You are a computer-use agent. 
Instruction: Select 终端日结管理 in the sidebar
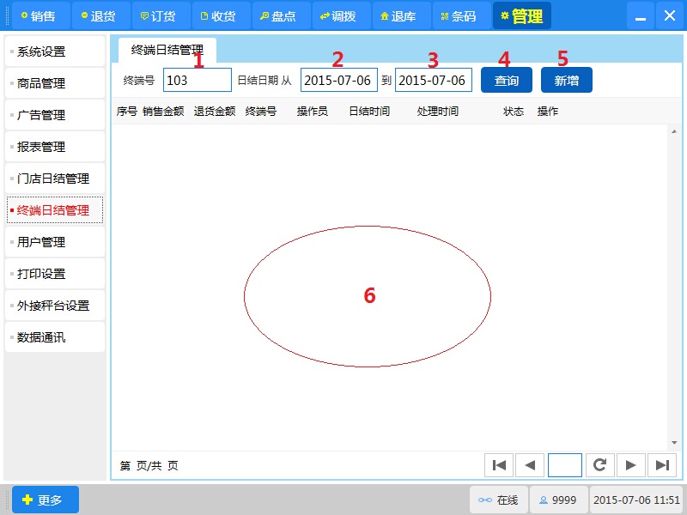(55, 210)
